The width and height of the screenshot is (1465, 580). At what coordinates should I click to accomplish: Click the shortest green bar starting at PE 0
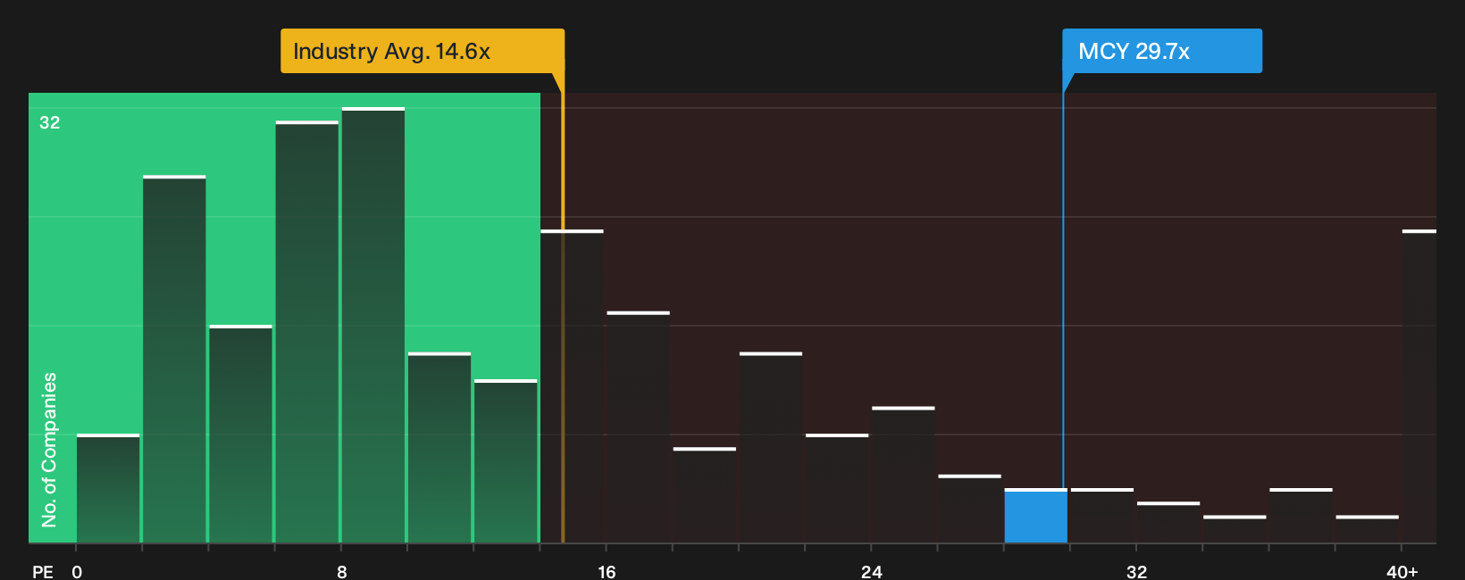108,489
